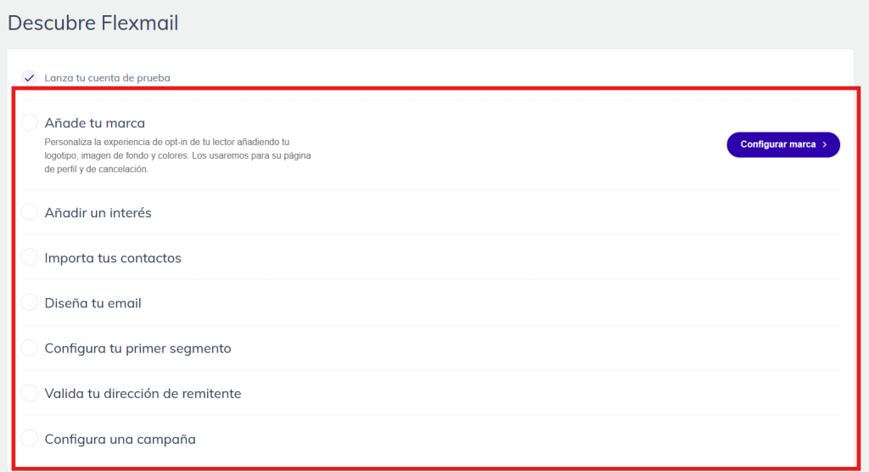The image size is (869, 472).
Task: Toggle the circle next to Valida tu dirección de remitente
Action: (x=30, y=393)
